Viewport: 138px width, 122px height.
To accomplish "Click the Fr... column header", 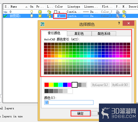I will coord(40,7).
